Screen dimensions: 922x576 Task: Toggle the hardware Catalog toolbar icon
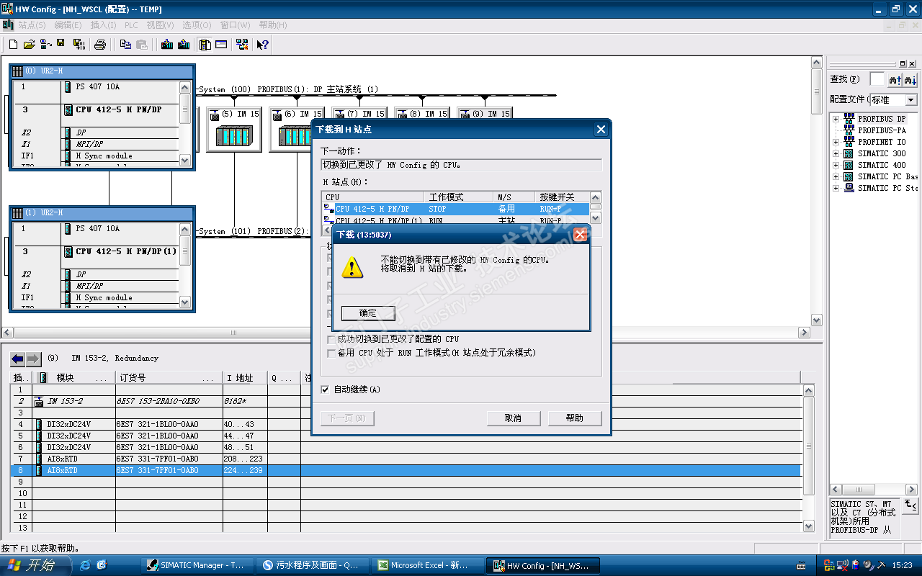[x=205, y=45]
